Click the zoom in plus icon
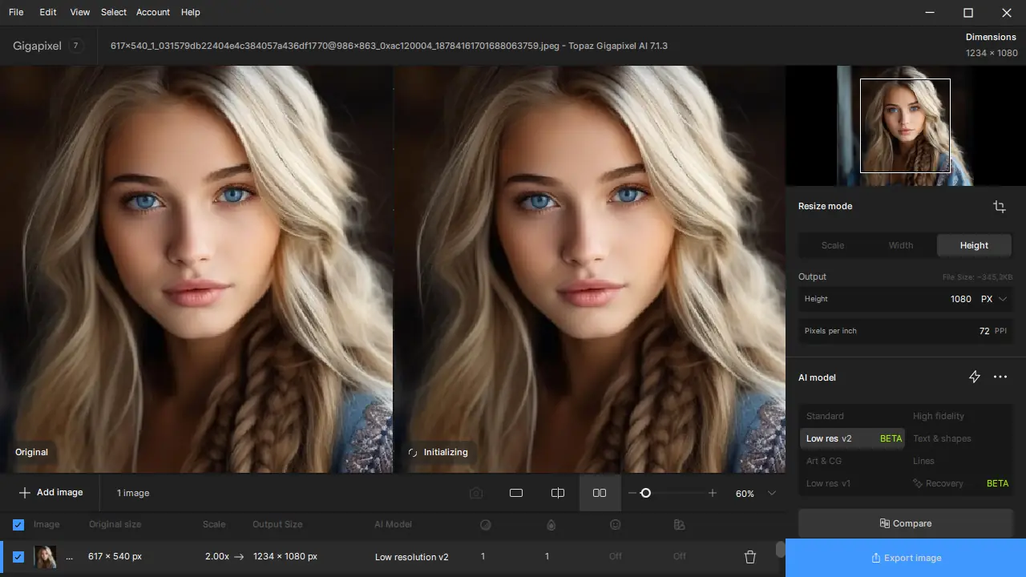Screen dimensions: 1026x577 point(713,493)
